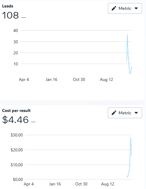The image size is (146, 189).
Task: Click the Cost per result card title
Action: [16, 110]
